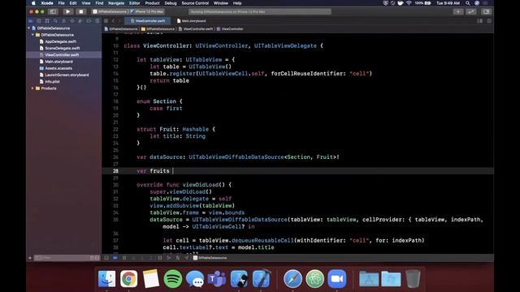Screen dimensions: 520x292
Task: Open the Debug menu
Action: (171, 3)
